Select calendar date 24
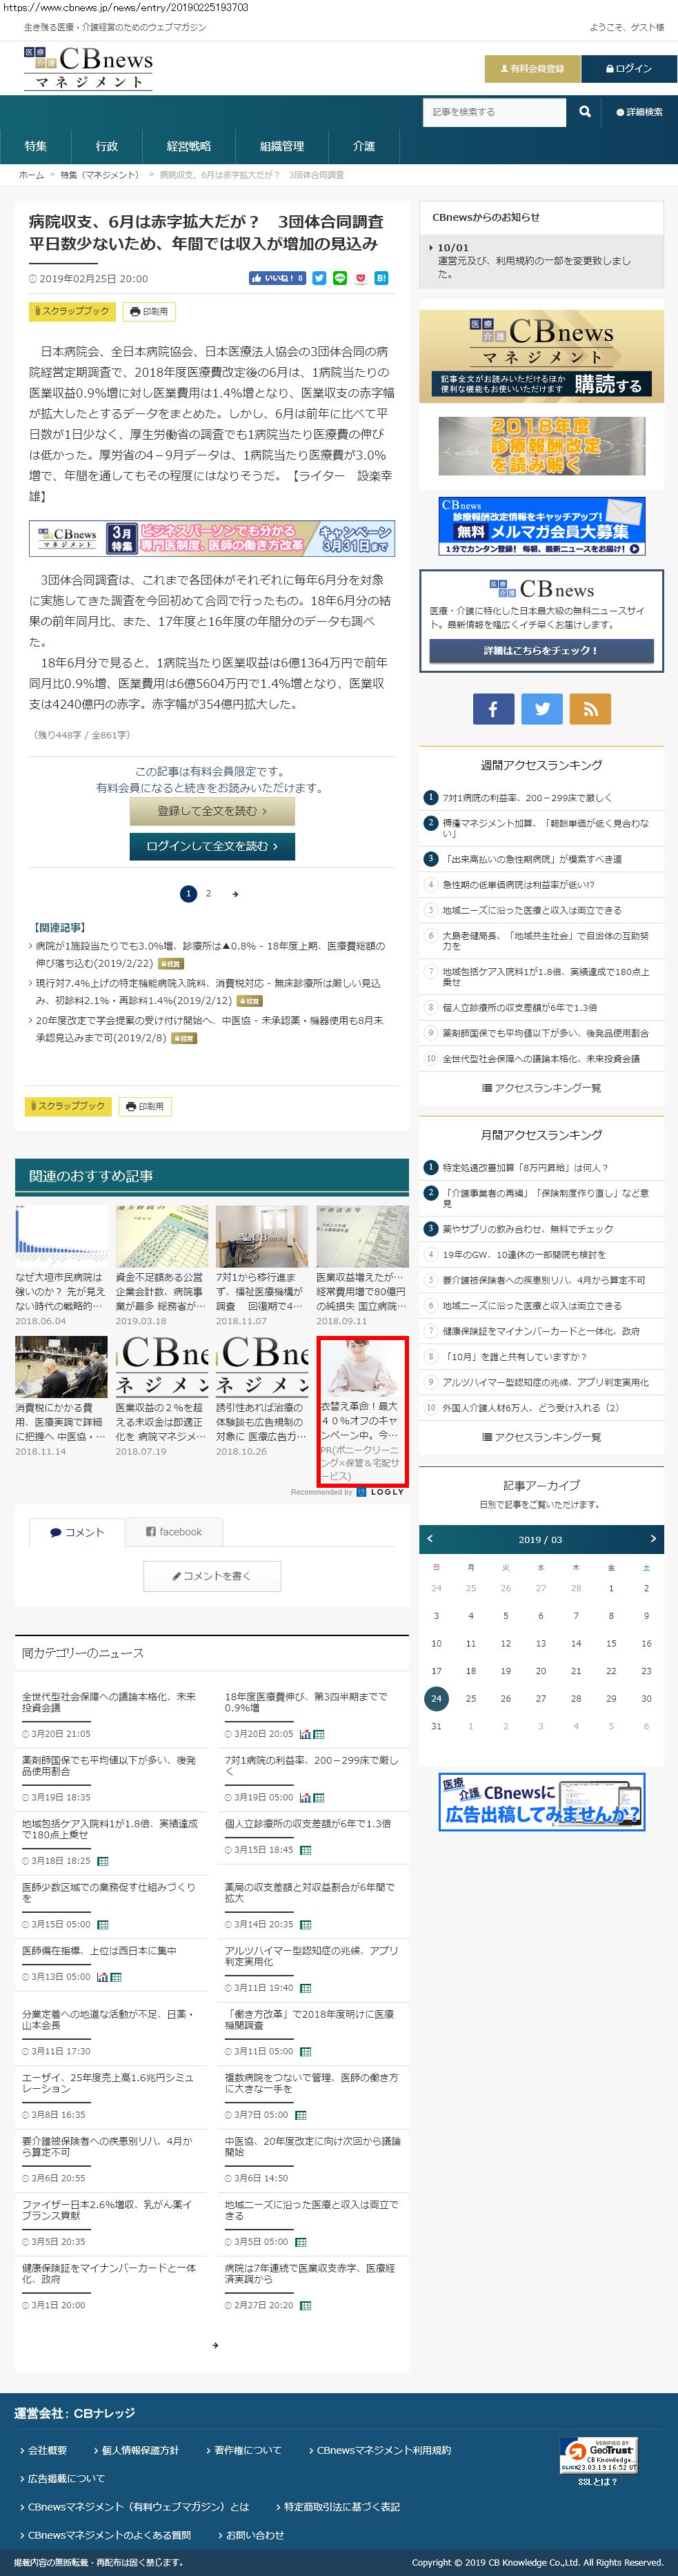678x2576 pixels. (x=436, y=1698)
